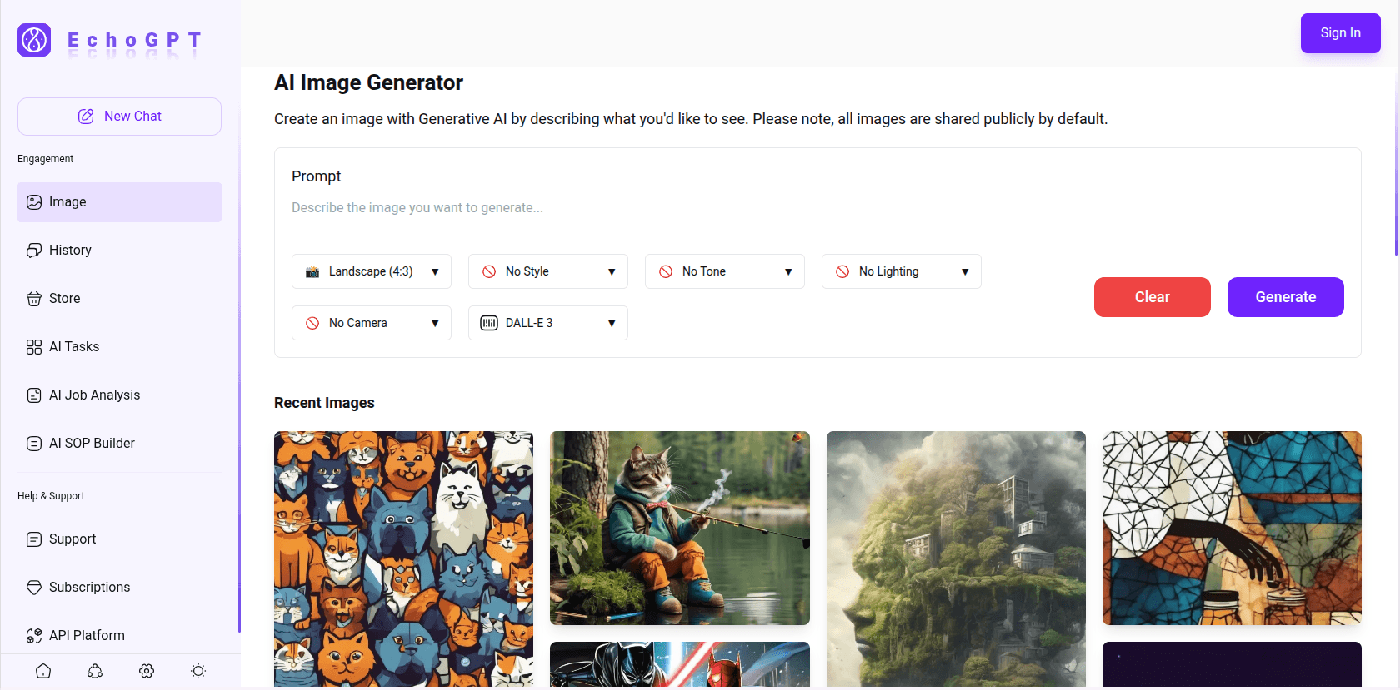Click the EchoGPT logo icon
The height and width of the screenshot is (690, 1400).
34,40
